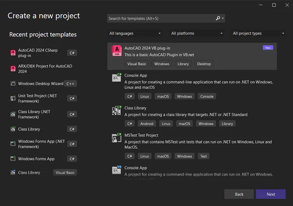
Task: Maximize the Create a new project window
Action: (274, 5)
